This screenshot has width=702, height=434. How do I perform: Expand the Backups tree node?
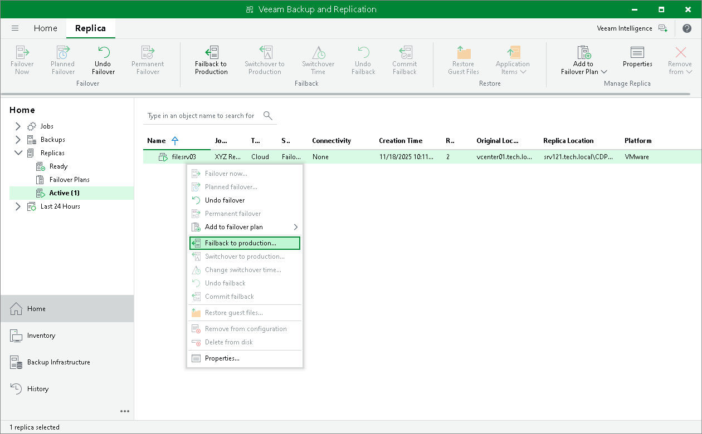[18, 140]
